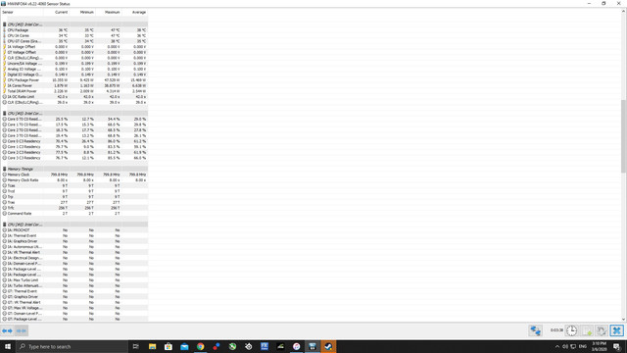Select the Digital IO Voltage row

pos(74,75)
